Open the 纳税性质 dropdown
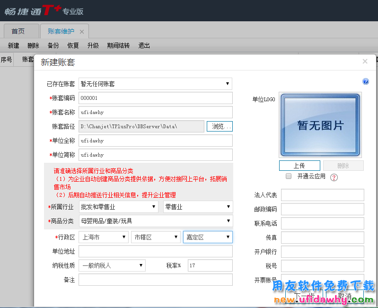Viewport: 378px width, 308px height. click(x=112, y=265)
